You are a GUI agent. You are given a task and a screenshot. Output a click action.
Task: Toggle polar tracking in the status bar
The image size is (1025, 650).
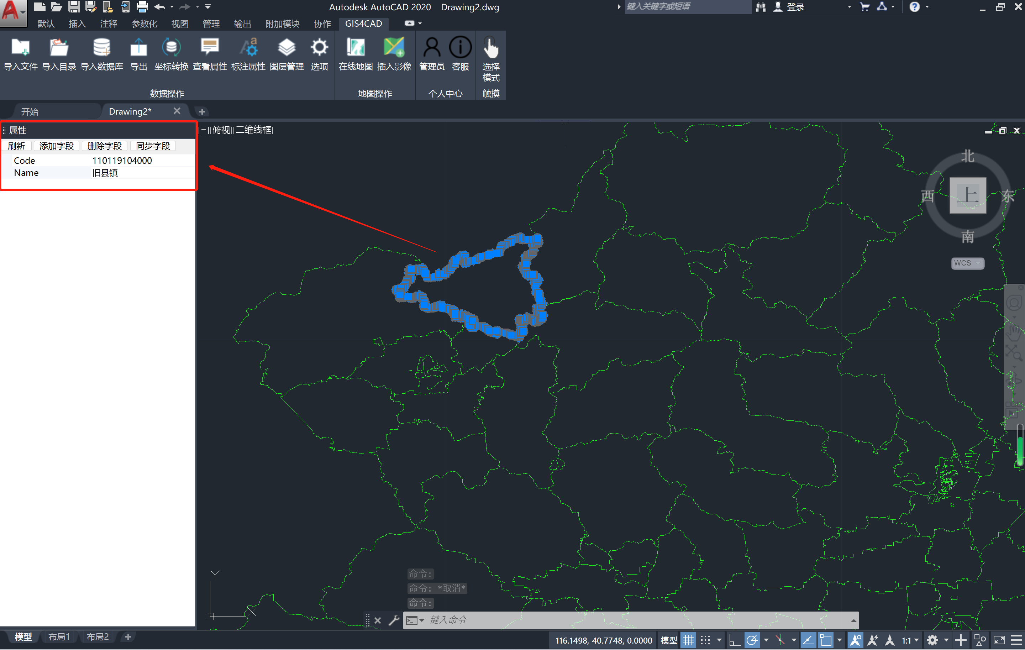coord(752,640)
